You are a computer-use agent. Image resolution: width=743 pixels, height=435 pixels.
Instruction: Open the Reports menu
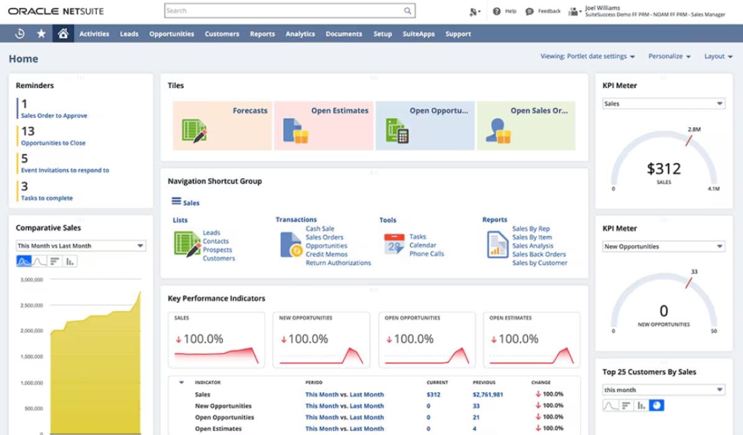click(262, 34)
